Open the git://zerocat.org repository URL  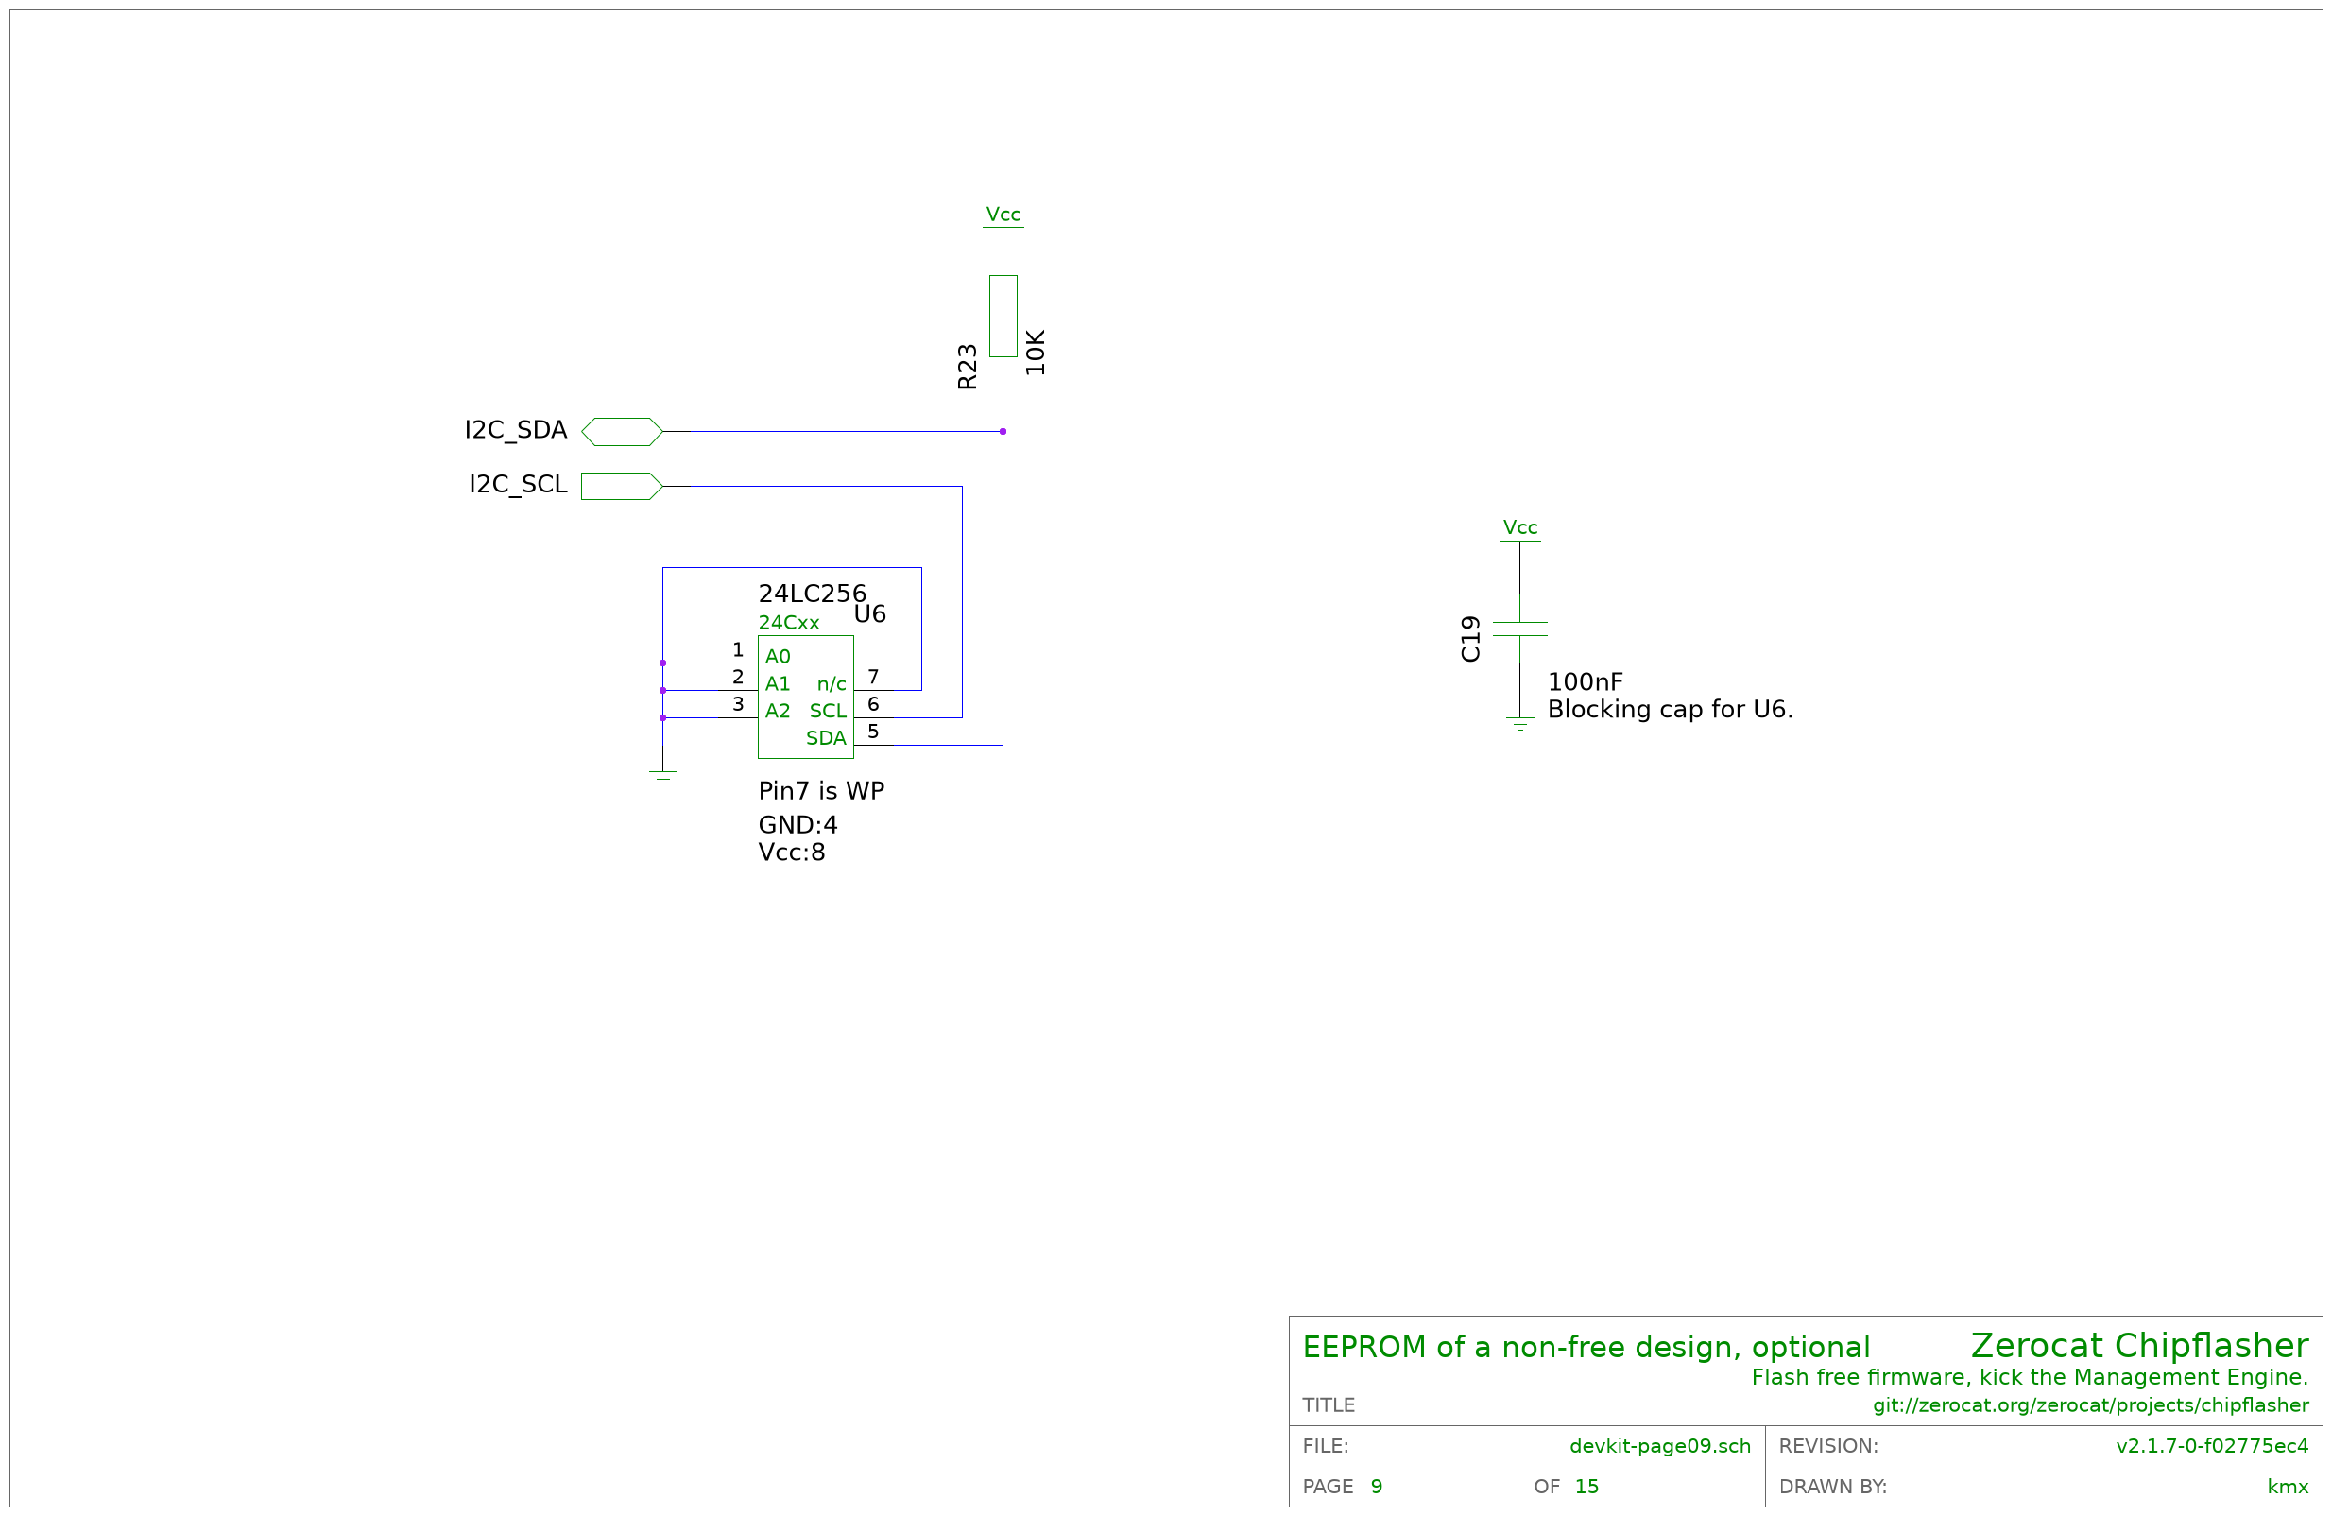(x=2091, y=1406)
